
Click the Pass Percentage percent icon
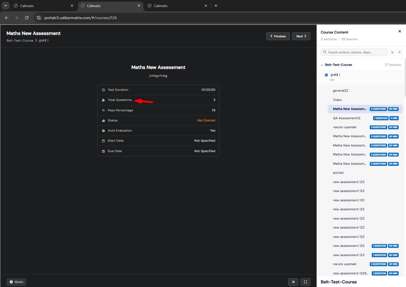(x=103, y=110)
